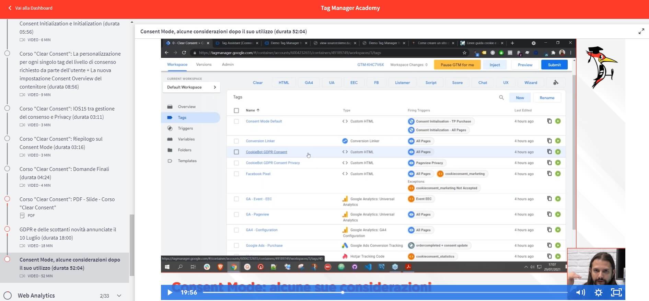
Task: Click the lesson list scrollbar thumb
Action: 132,245
